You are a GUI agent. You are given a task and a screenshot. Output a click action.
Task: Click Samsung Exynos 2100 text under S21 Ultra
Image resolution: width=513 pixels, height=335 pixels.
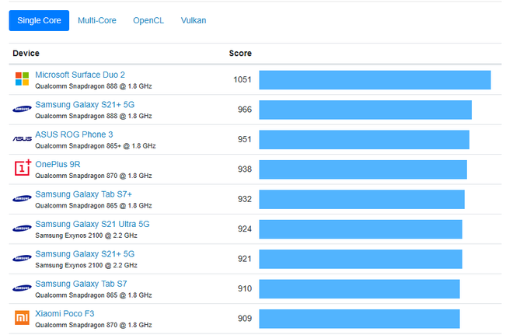[86, 236]
